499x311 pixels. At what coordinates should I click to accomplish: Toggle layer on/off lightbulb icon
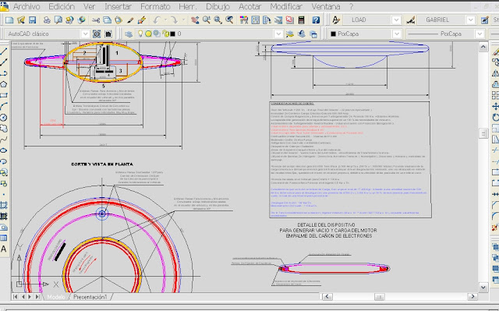[140, 34]
